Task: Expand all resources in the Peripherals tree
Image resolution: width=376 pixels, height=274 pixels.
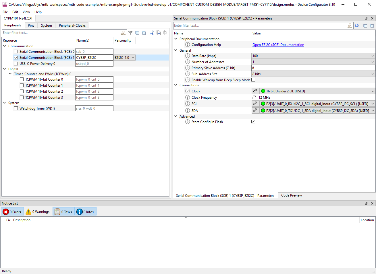Action: coord(144,33)
